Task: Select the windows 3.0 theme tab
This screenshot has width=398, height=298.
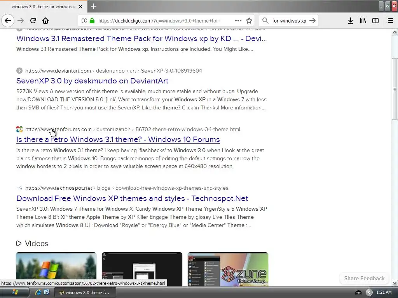Action: coord(44,7)
